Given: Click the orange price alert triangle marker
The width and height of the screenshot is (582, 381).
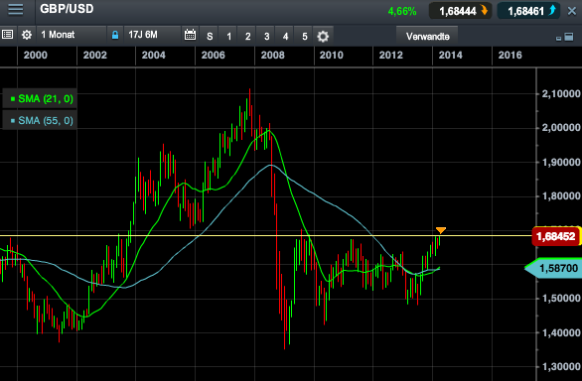Looking at the screenshot, I should (441, 230).
